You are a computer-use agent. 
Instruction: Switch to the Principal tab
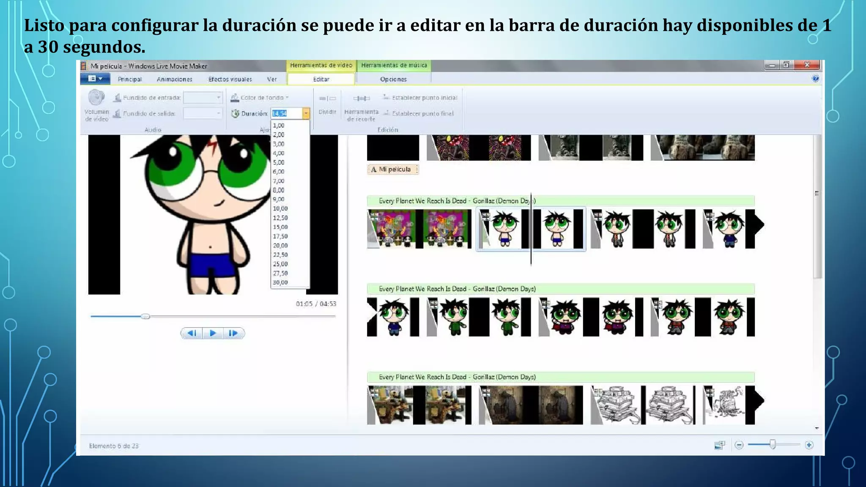pos(129,79)
